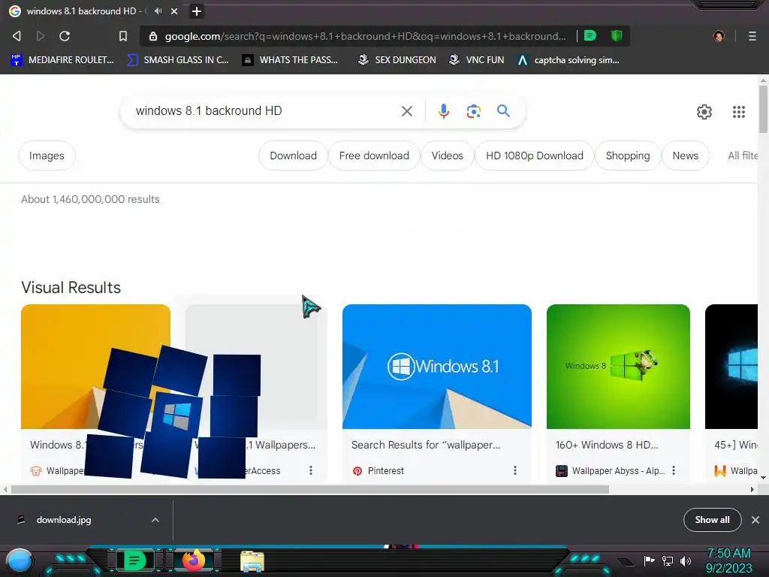This screenshot has height=577, width=769.
Task: Close the windows 8.1 backround HD tab
Action: pyautogui.click(x=174, y=11)
